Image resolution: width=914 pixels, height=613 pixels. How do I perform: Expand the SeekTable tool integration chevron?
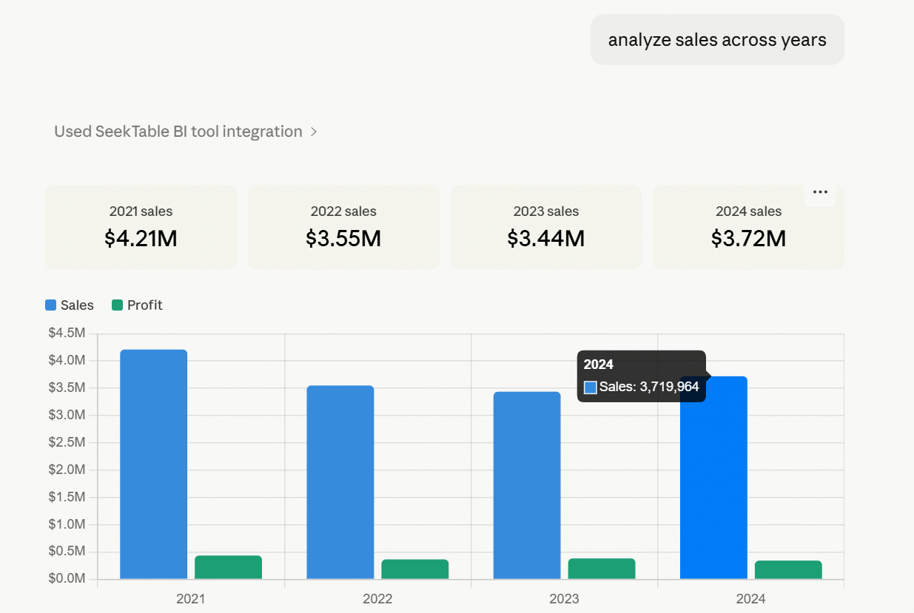pos(314,132)
